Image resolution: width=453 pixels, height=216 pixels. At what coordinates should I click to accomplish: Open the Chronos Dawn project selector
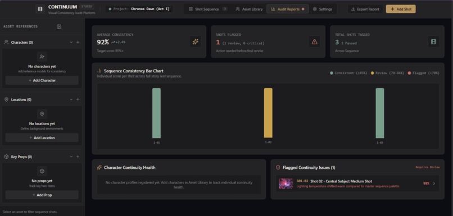(139, 9)
